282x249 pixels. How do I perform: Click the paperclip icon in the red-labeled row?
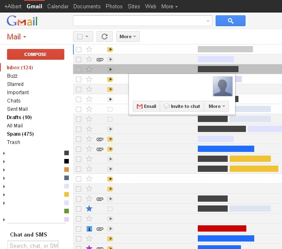click(100, 229)
